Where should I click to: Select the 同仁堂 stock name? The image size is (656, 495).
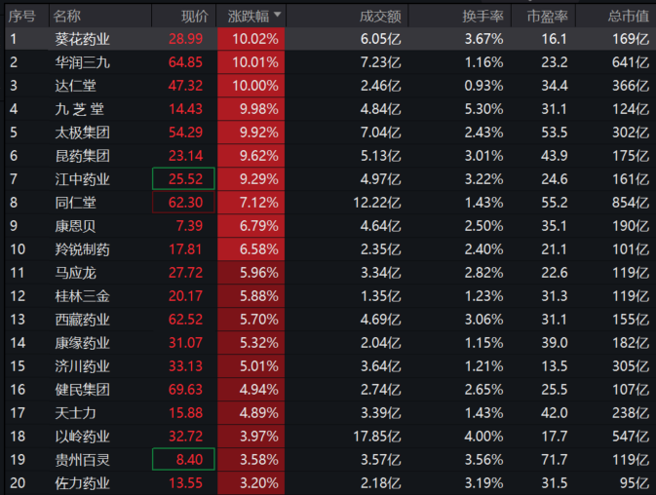click(76, 203)
